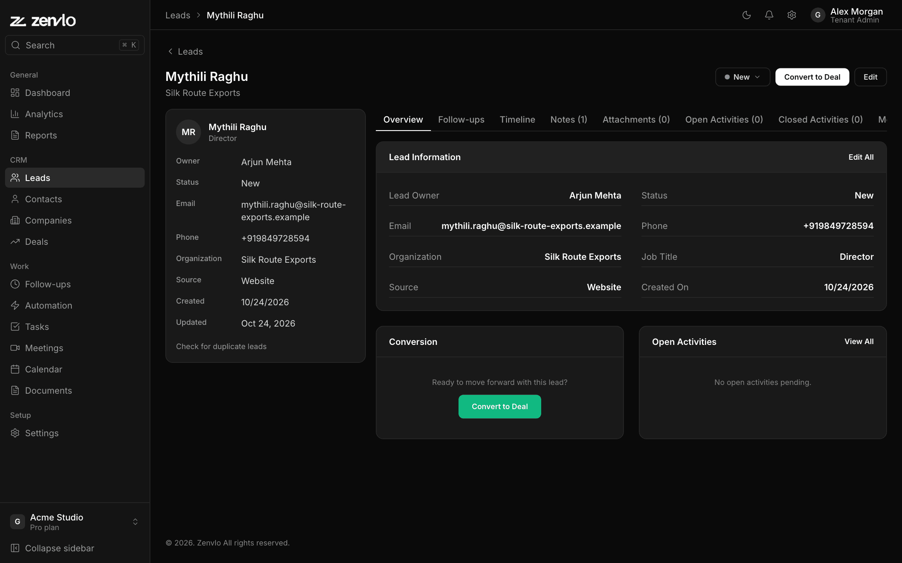This screenshot has height=563, width=902.
Task: Click the Zenvlo logo
Action: [x=43, y=20]
